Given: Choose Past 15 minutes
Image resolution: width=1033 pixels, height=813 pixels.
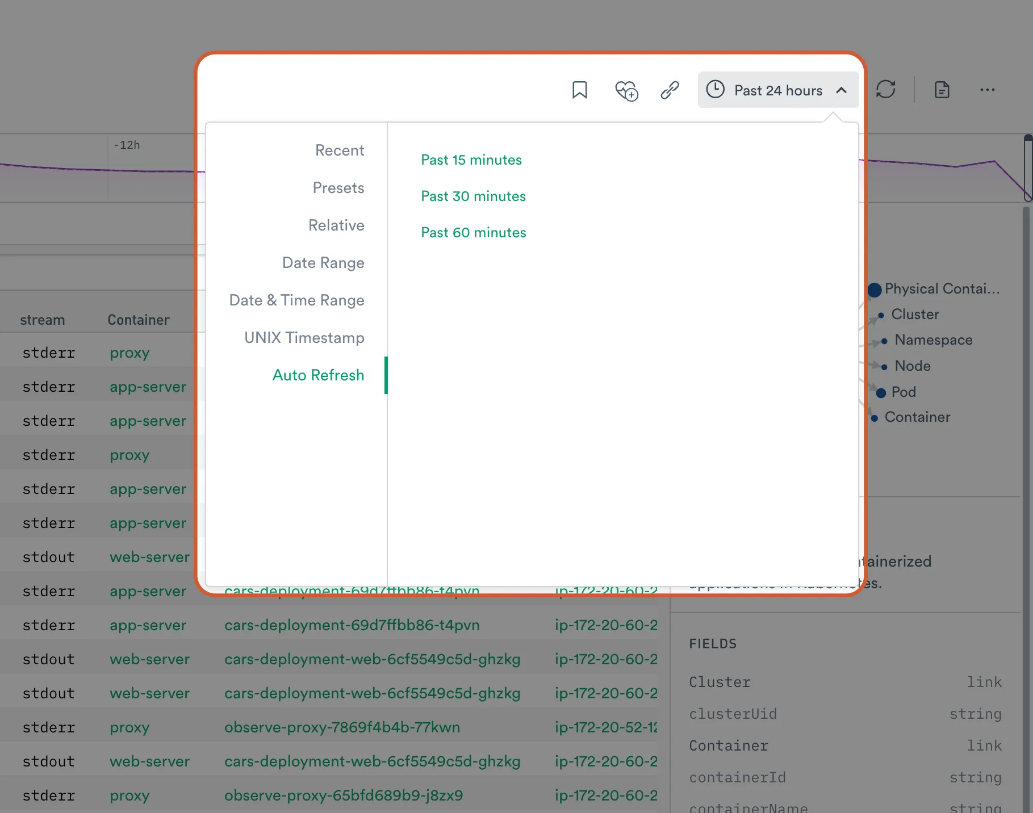Looking at the screenshot, I should 471,160.
